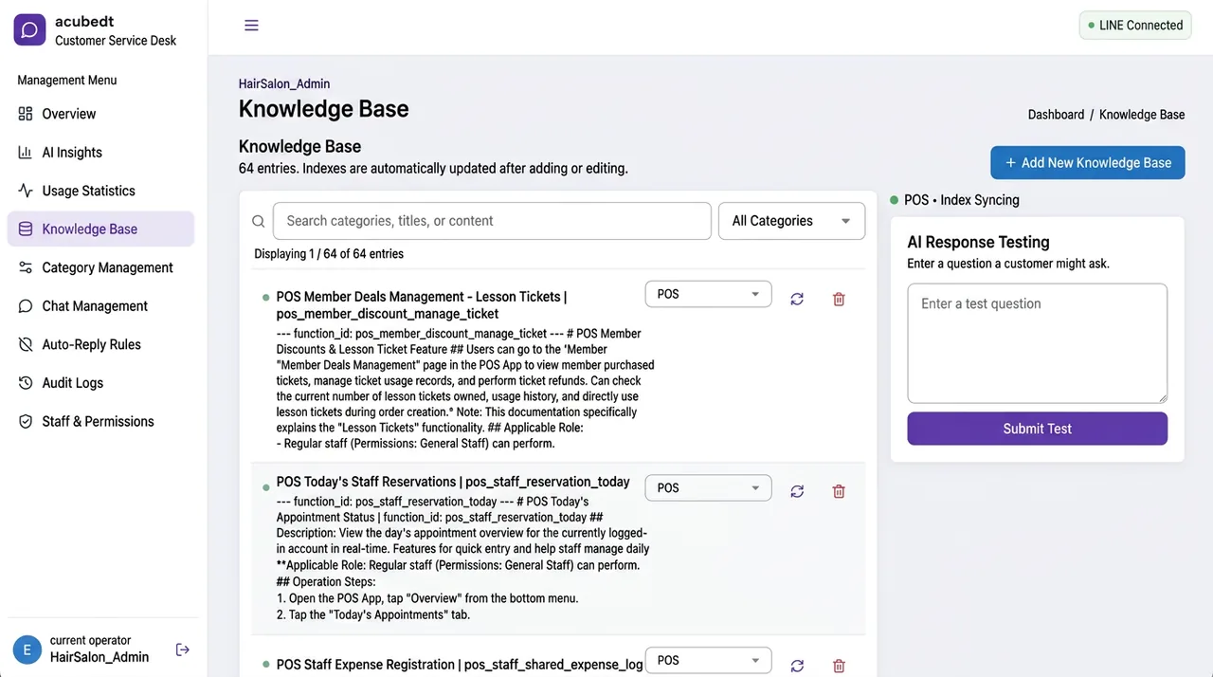Click the POS Member Deals Management entry title
This screenshot has height=677, width=1213.
pyautogui.click(x=422, y=305)
